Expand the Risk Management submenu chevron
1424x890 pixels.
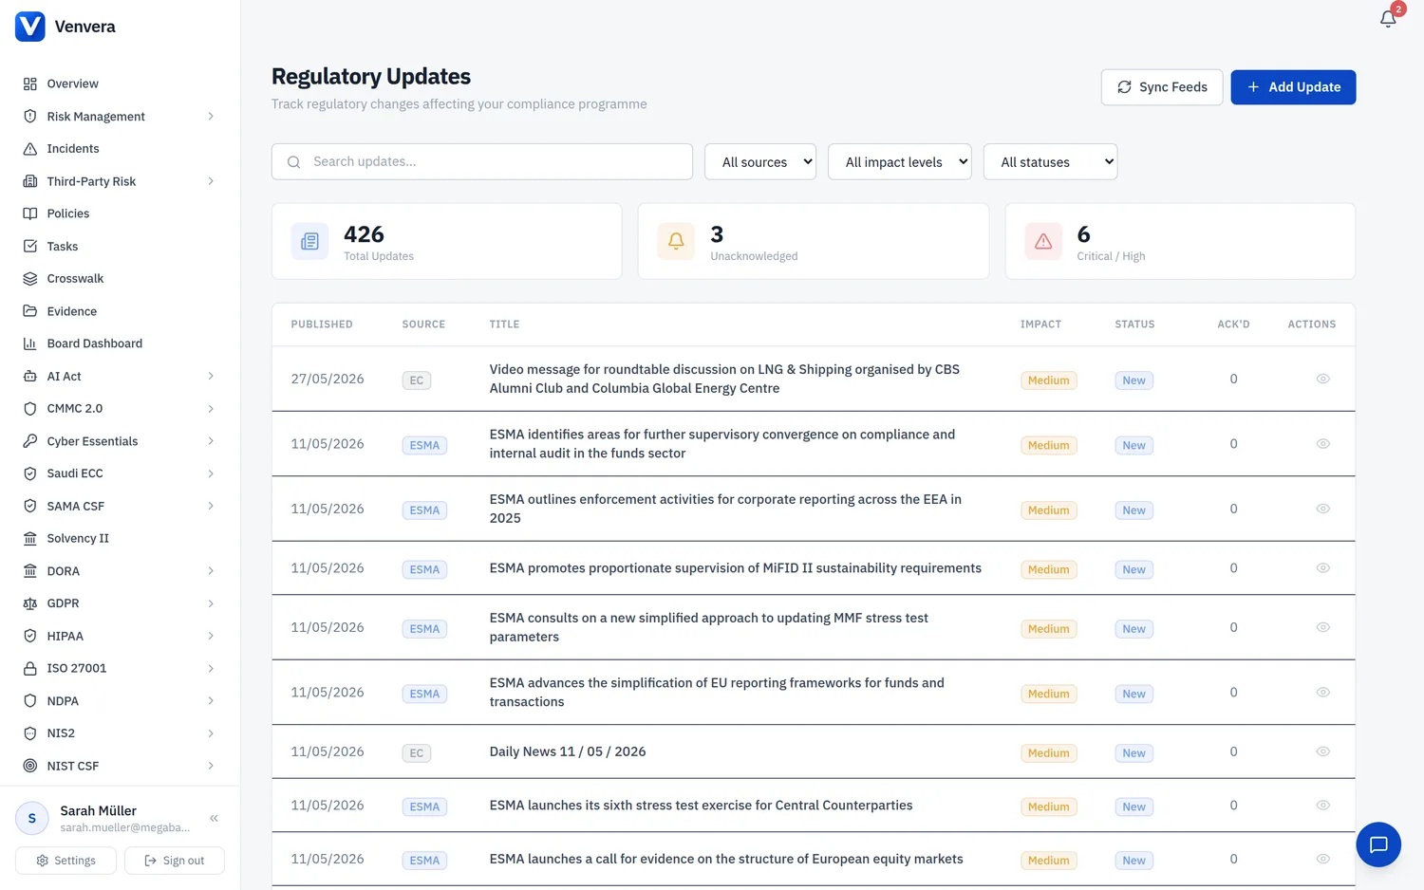(x=211, y=117)
